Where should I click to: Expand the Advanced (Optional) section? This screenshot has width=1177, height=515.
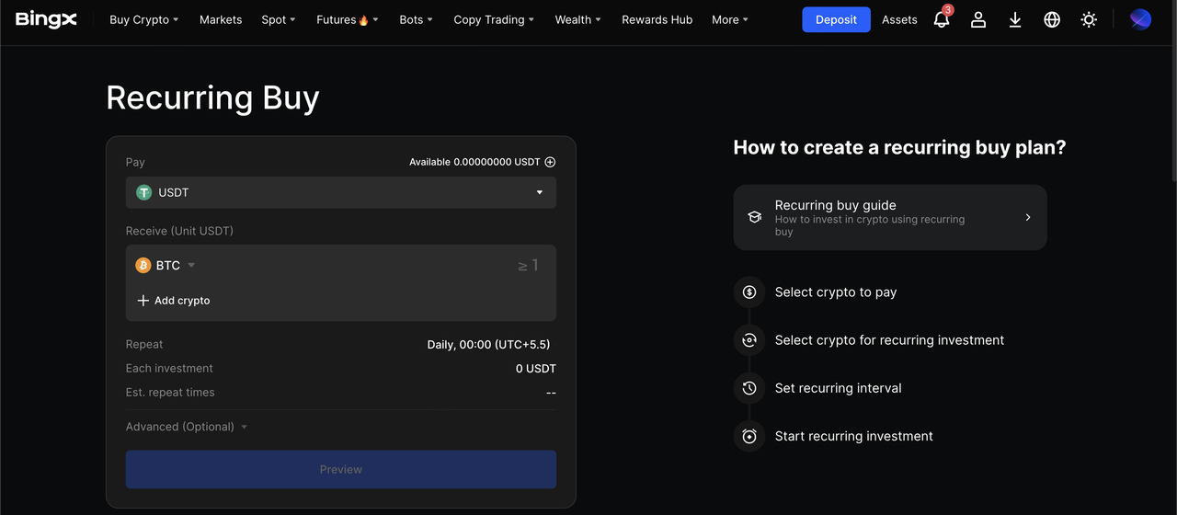(x=187, y=427)
